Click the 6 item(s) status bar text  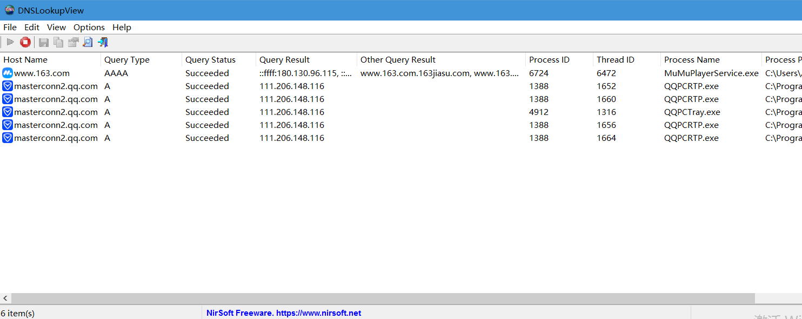pos(18,313)
